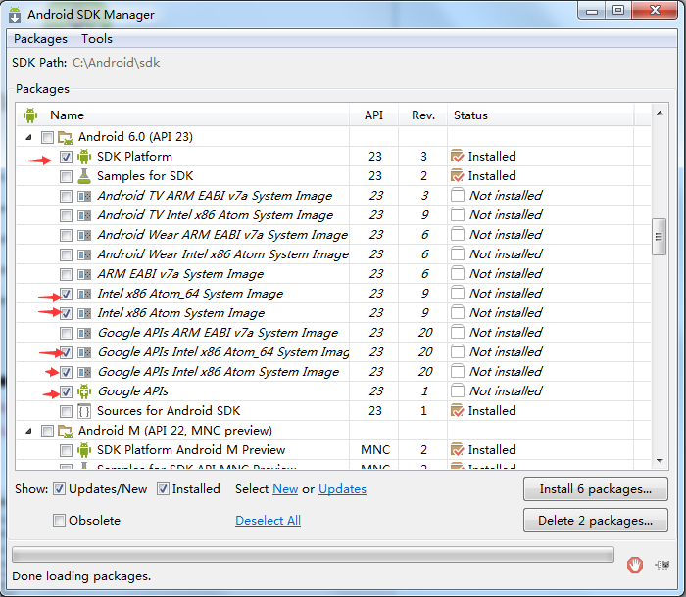Screen dimensions: 686x597
Task: Sort by the API column header
Action: [x=373, y=115]
